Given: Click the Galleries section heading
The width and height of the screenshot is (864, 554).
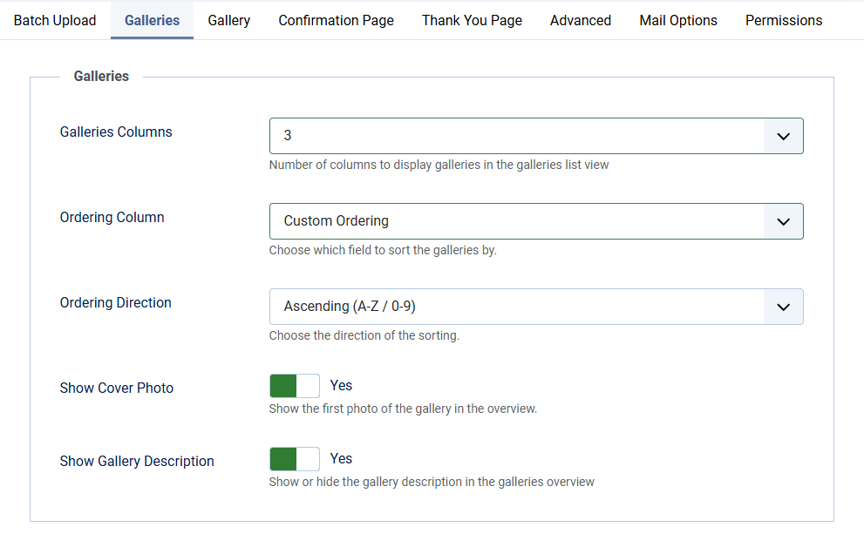Looking at the screenshot, I should 101,76.
